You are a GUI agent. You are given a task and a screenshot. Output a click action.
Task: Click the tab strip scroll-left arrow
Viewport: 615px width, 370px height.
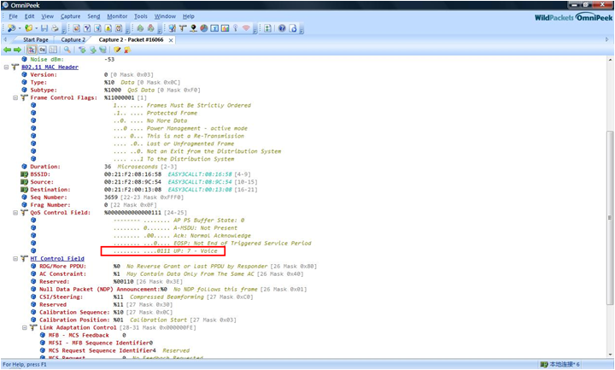[5, 39]
